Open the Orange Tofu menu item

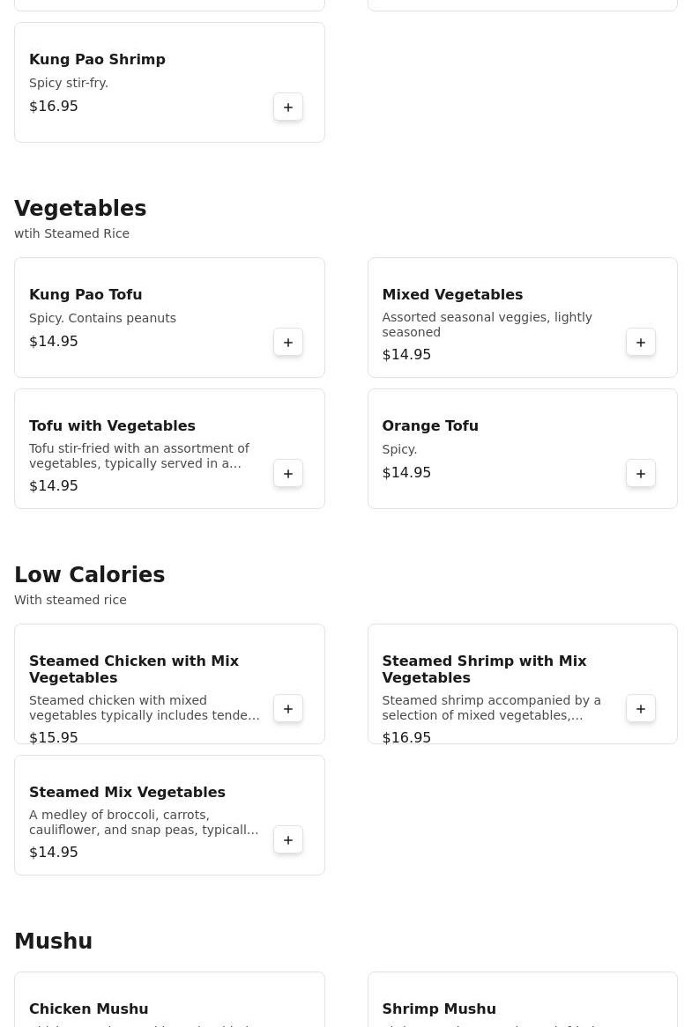430,425
